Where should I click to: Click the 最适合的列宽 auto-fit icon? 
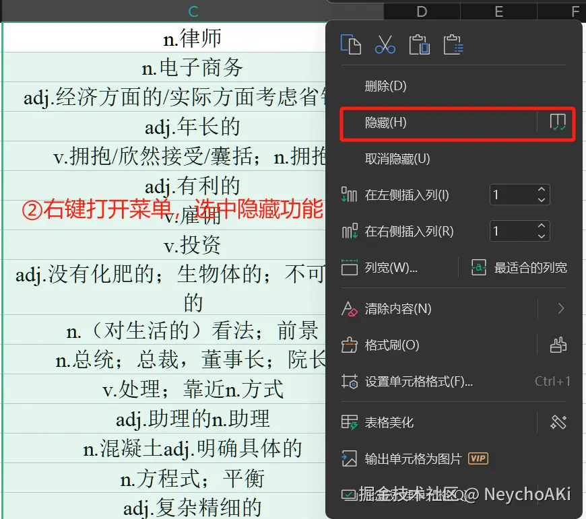478,267
